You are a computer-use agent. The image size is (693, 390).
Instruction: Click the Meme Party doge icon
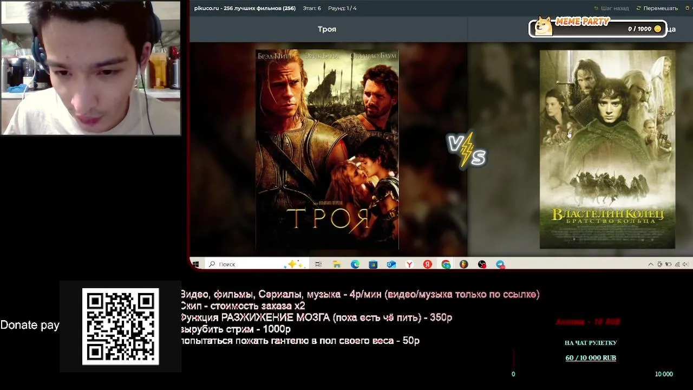pyautogui.click(x=543, y=26)
